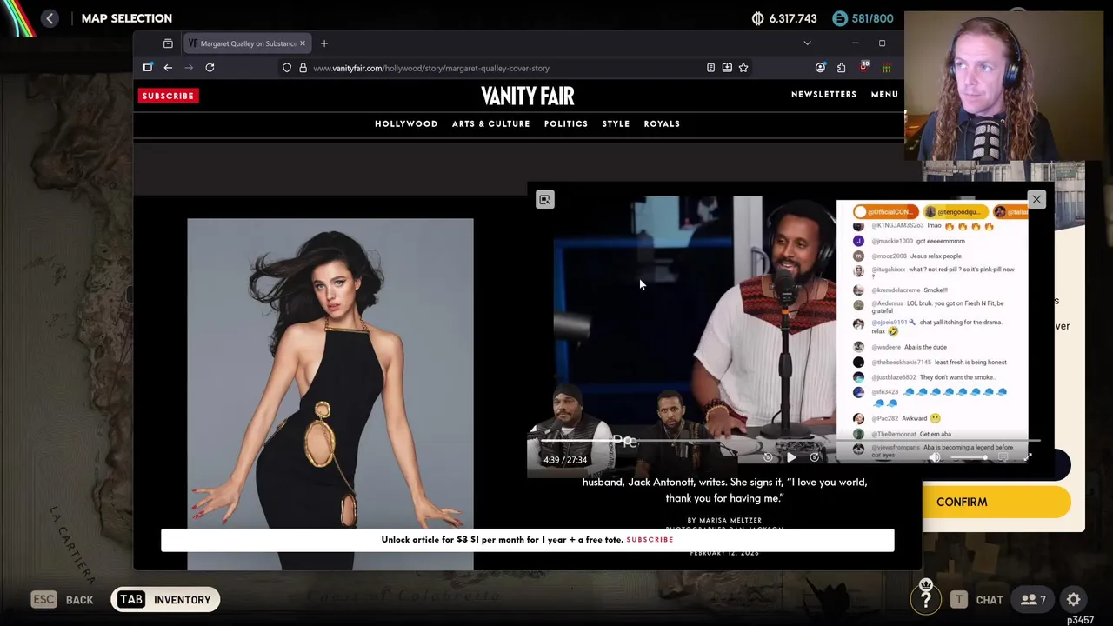1113x626 pixels.
Task: Click the Subscribe link in the unlock banner
Action: tap(650, 540)
